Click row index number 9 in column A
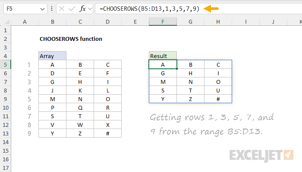Viewport: 302px width, 172px height. point(29,133)
